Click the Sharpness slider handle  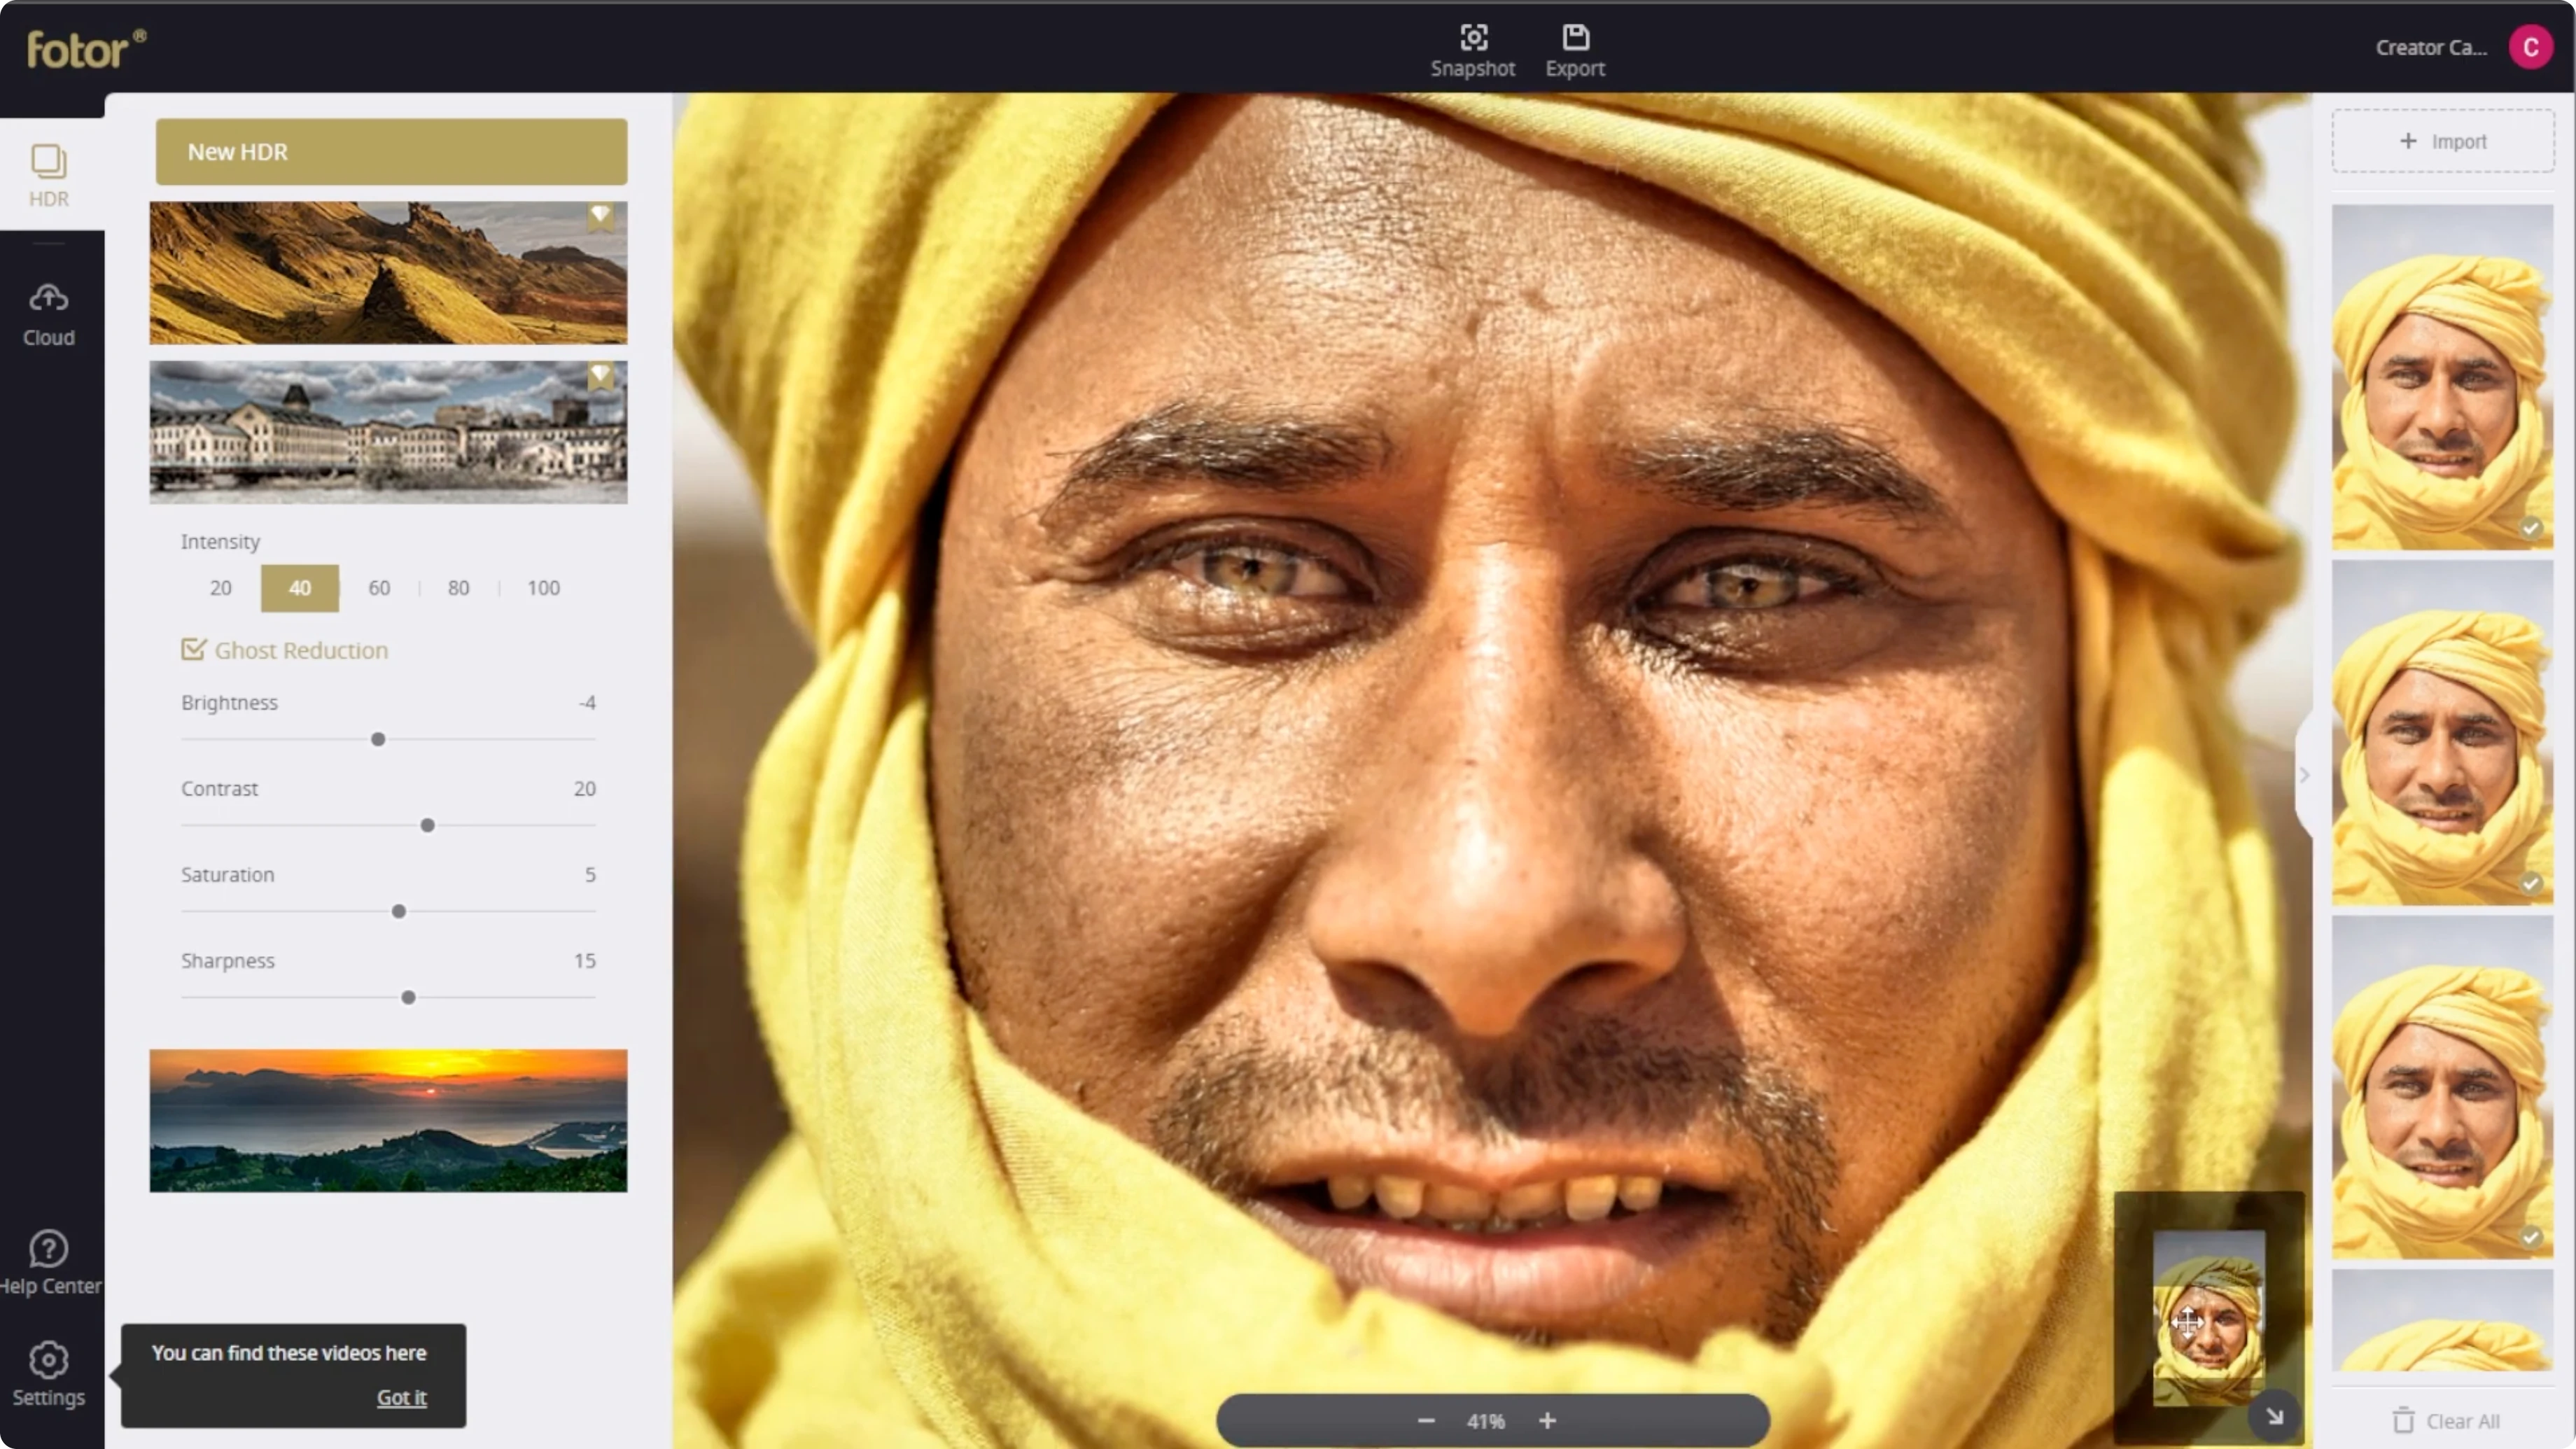(x=408, y=997)
